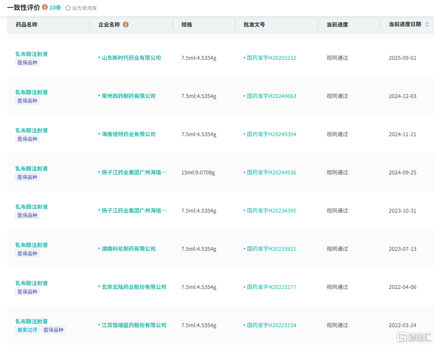The height and width of the screenshot is (345, 434).
Task: Open approval number 国药准字H20223154
Action: [x=271, y=325]
